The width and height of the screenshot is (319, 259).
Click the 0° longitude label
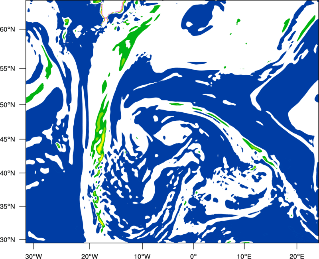click(x=193, y=256)
